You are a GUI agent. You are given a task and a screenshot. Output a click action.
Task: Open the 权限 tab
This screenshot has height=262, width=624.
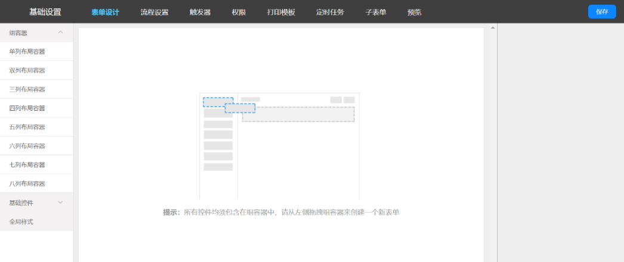click(239, 13)
